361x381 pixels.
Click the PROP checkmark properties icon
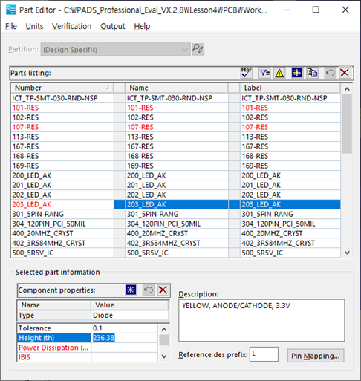coord(246,73)
